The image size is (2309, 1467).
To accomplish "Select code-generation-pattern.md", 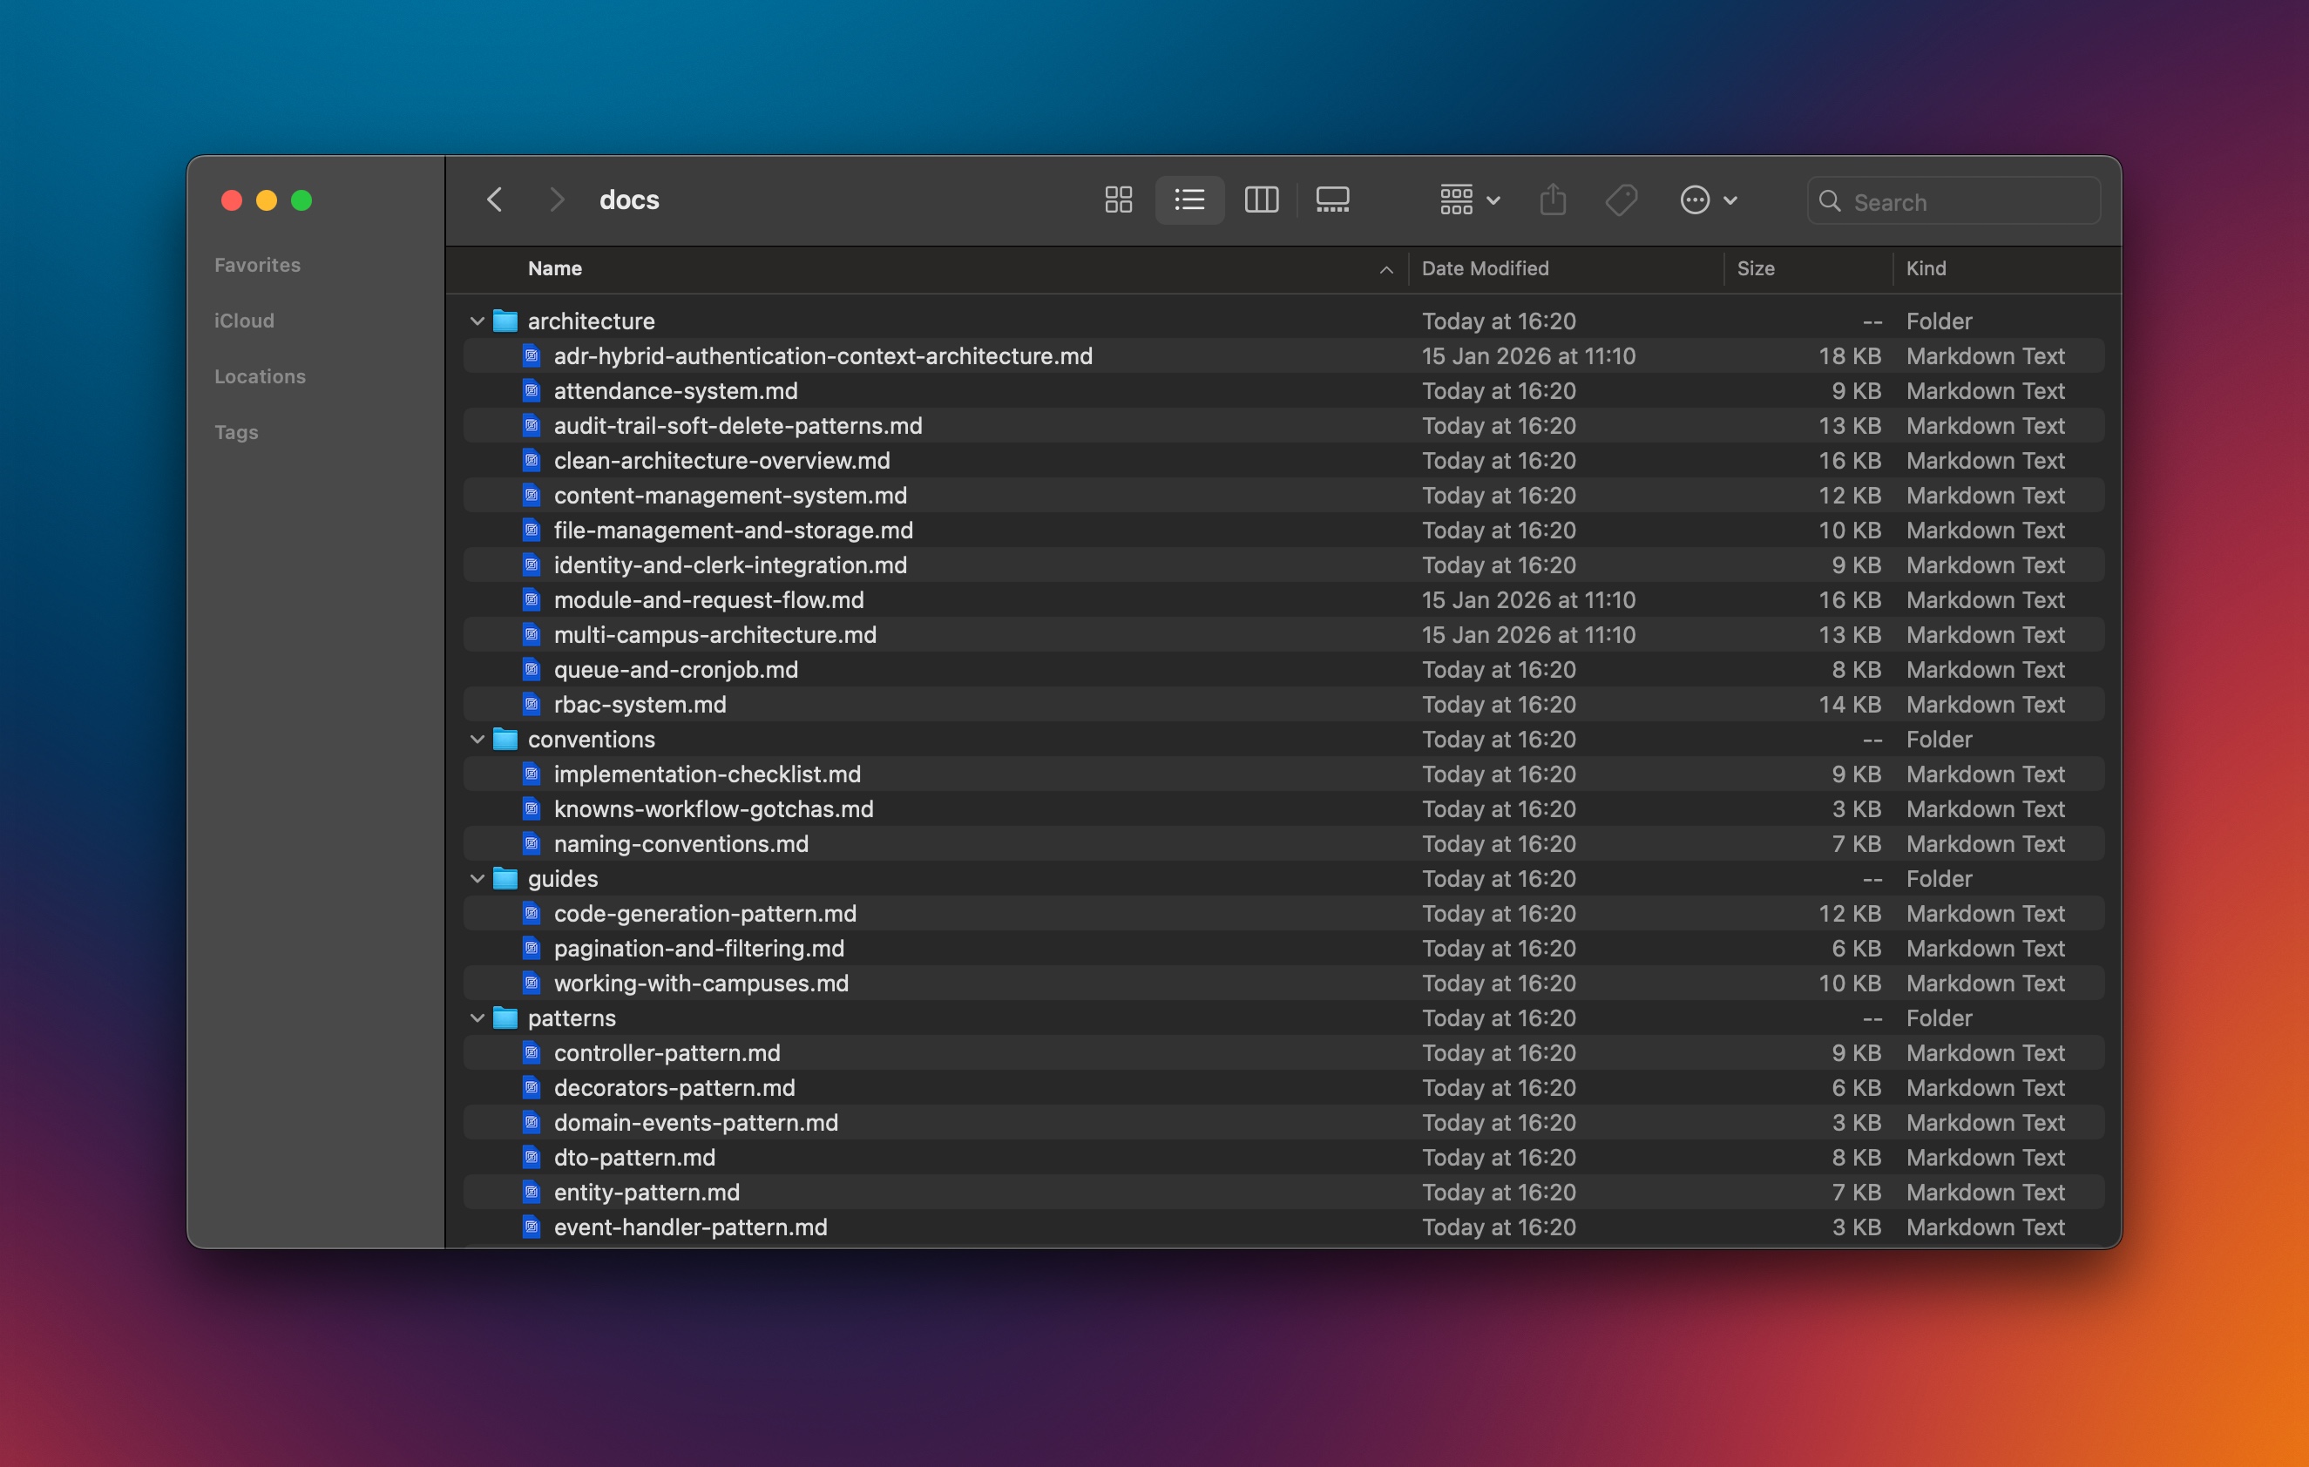I will click(1284, 914).
